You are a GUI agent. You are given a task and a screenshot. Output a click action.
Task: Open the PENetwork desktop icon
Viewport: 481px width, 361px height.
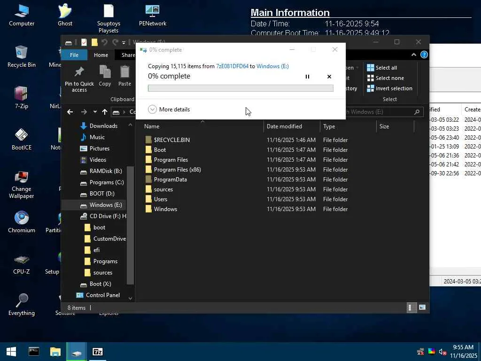(153, 16)
